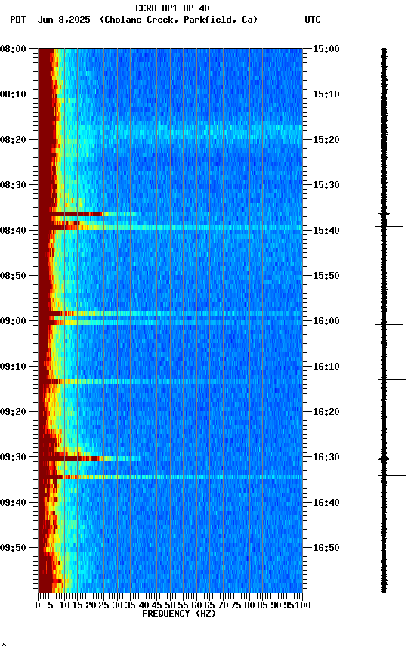Click the '15:50' UTC time label
Screen dimensions: 417x653
[x=326, y=276]
